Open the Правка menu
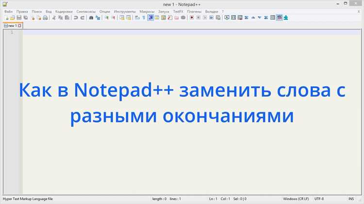This screenshot has width=364, height=204. coord(22,11)
